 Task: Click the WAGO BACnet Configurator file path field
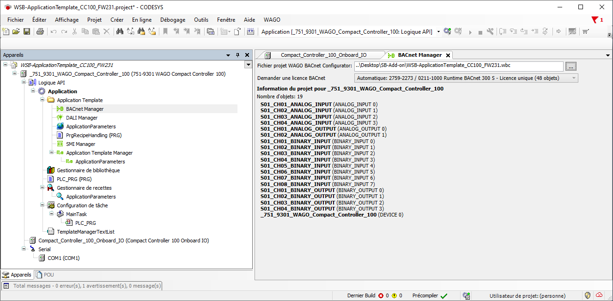459,66
